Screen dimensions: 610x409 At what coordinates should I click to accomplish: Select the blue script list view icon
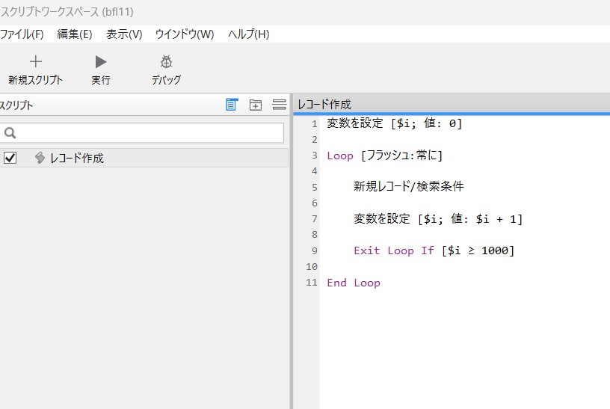pos(232,105)
